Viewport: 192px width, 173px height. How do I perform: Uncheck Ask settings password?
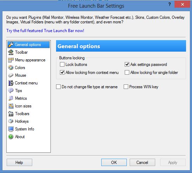127,65
